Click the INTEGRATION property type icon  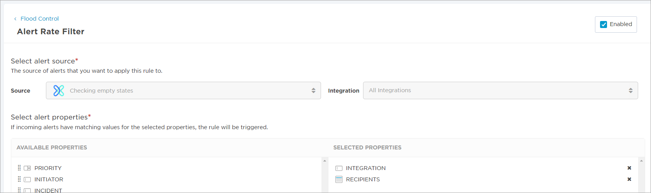tap(339, 168)
